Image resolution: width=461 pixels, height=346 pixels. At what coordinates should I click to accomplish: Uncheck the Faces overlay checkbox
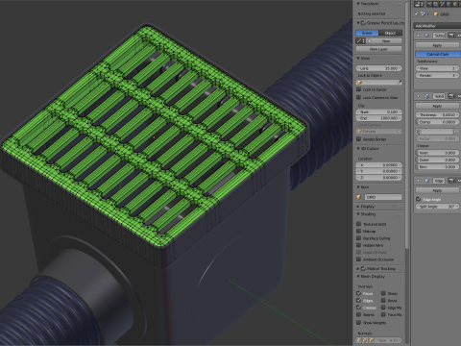tap(359, 293)
